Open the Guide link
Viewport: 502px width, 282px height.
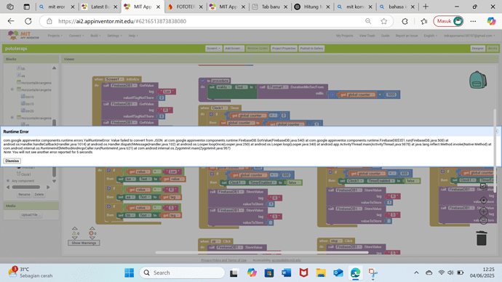click(385, 36)
